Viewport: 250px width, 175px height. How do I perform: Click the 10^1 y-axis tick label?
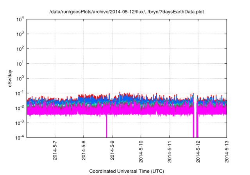21,64
